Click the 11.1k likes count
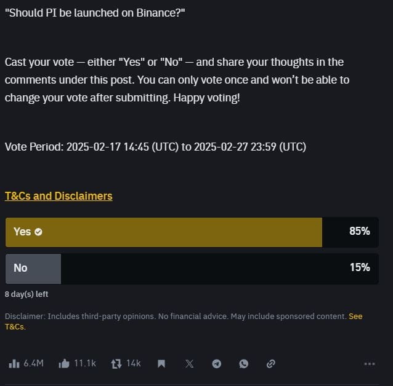The image size is (393, 386). pyautogui.click(x=84, y=364)
